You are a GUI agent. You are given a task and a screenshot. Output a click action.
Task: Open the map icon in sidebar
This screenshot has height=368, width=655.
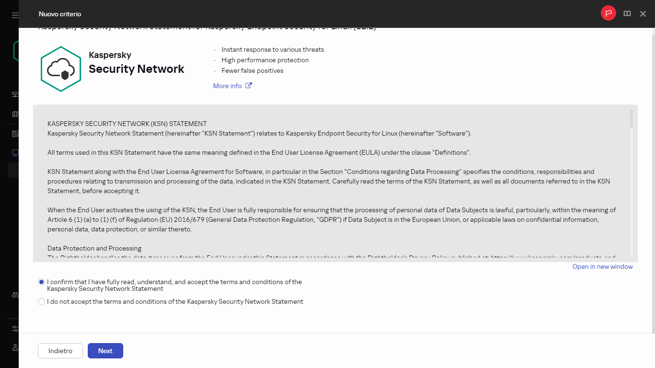(x=15, y=114)
